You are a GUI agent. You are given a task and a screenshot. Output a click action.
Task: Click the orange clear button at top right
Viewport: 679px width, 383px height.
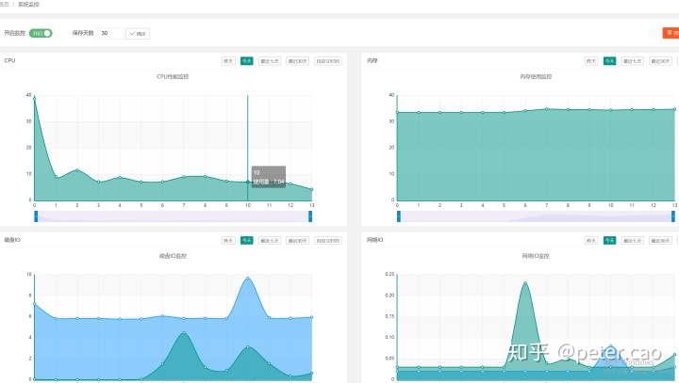[671, 33]
